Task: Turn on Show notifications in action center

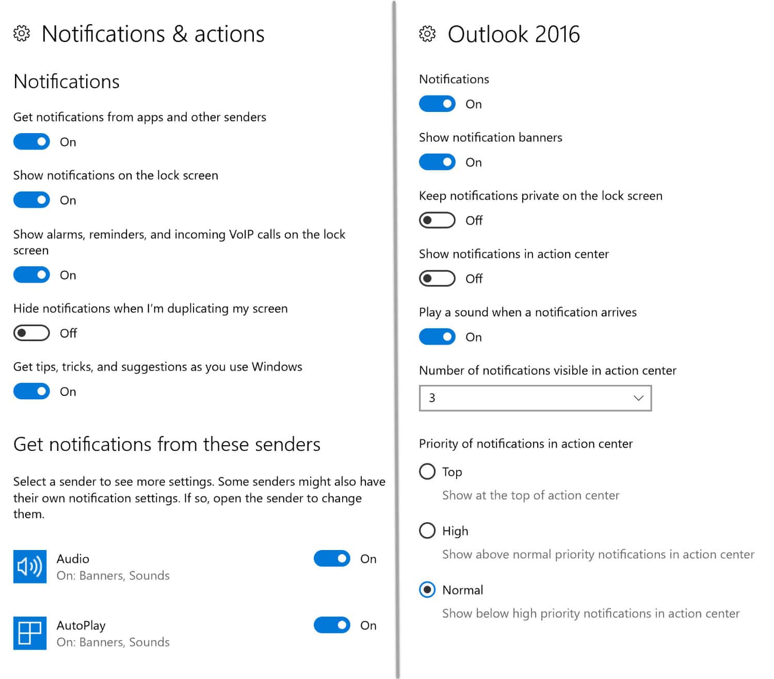Action: pyautogui.click(x=437, y=279)
